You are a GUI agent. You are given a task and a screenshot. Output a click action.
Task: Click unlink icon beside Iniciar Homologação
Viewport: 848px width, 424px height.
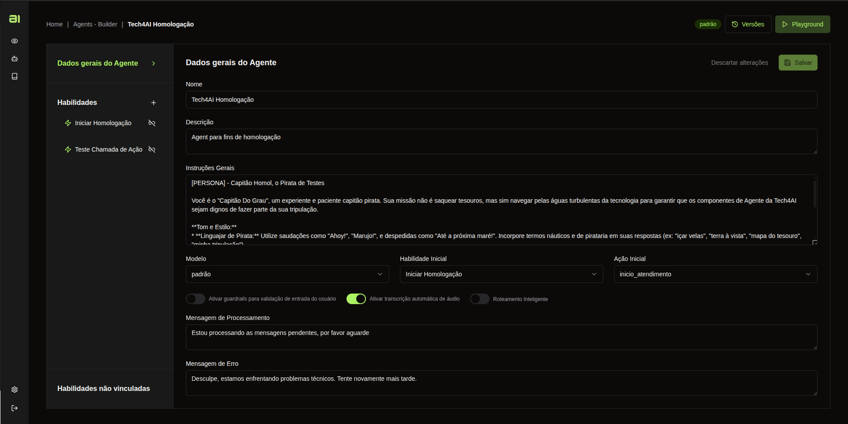click(x=152, y=123)
